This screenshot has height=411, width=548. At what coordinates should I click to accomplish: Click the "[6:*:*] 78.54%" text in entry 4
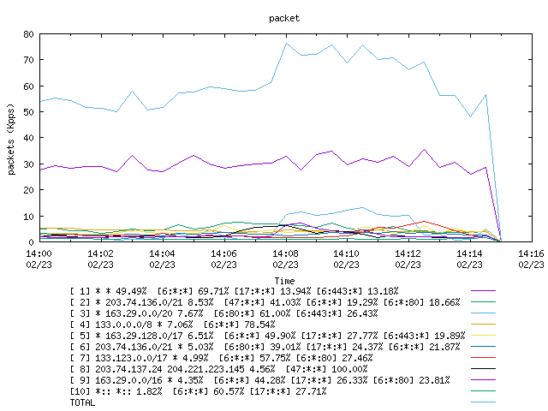click(240, 325)
